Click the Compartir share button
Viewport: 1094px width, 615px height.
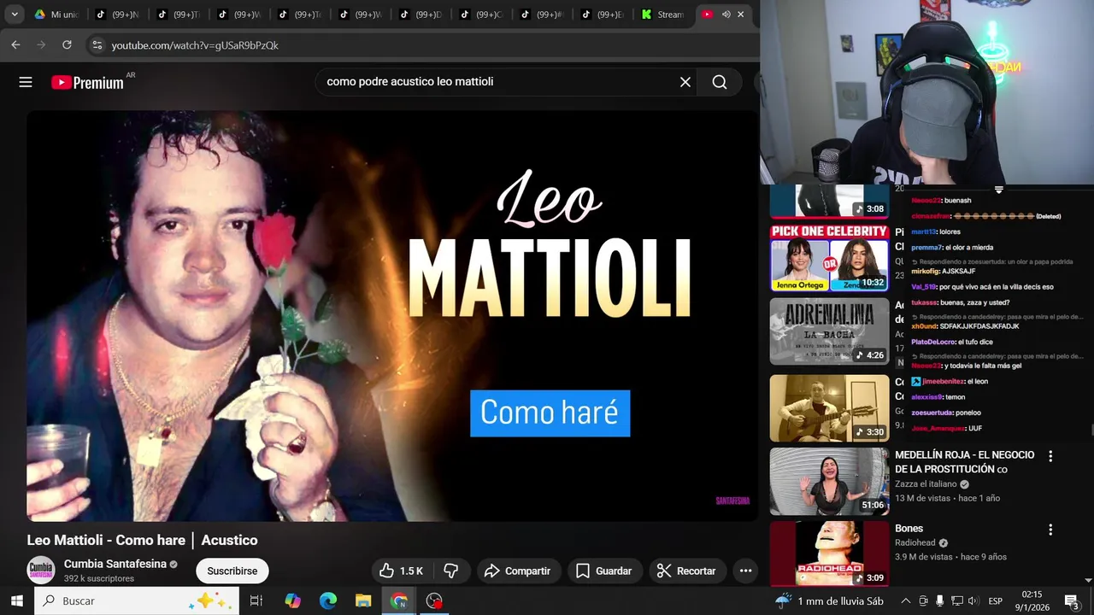(x=517, y=571)
